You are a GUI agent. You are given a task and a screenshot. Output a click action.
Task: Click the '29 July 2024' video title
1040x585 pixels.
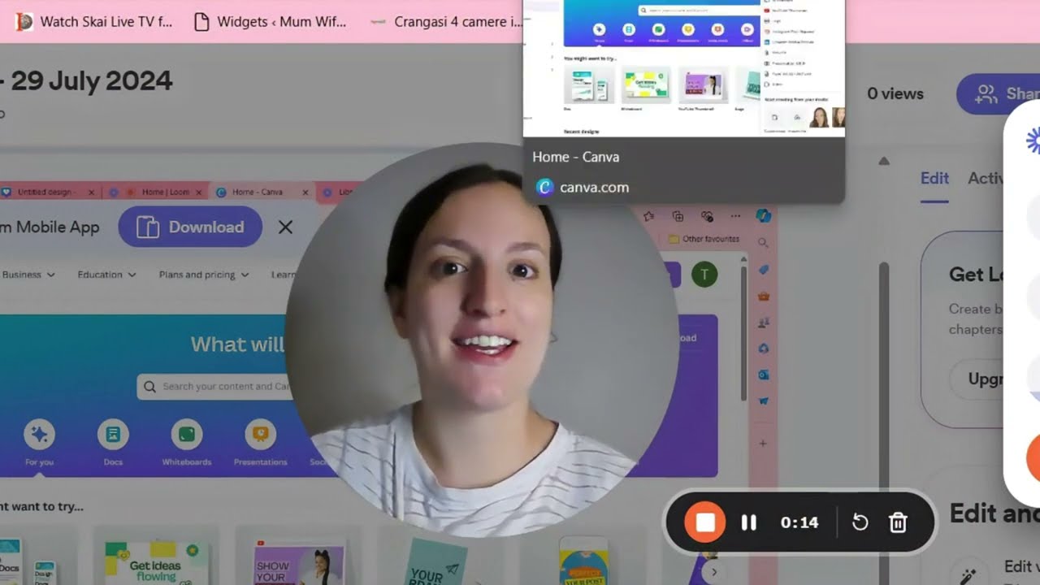click(92, 81)
